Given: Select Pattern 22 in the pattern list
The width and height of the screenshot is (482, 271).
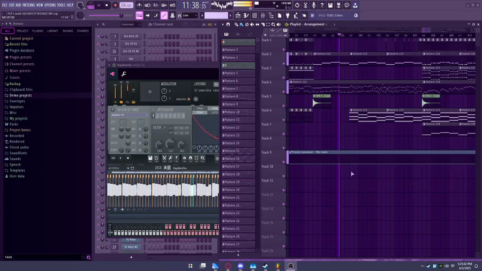Looking at the screenshot, I should (x=238, y=205).
